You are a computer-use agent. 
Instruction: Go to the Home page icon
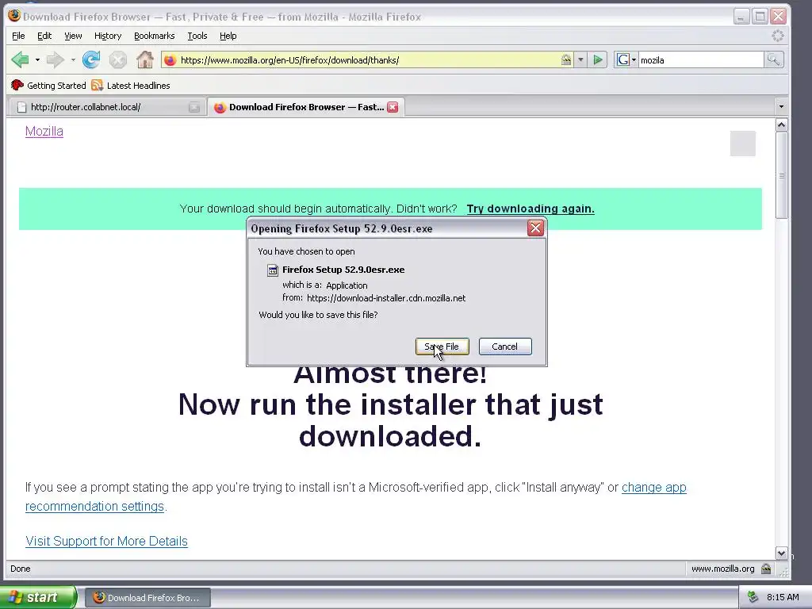(145, 60)
